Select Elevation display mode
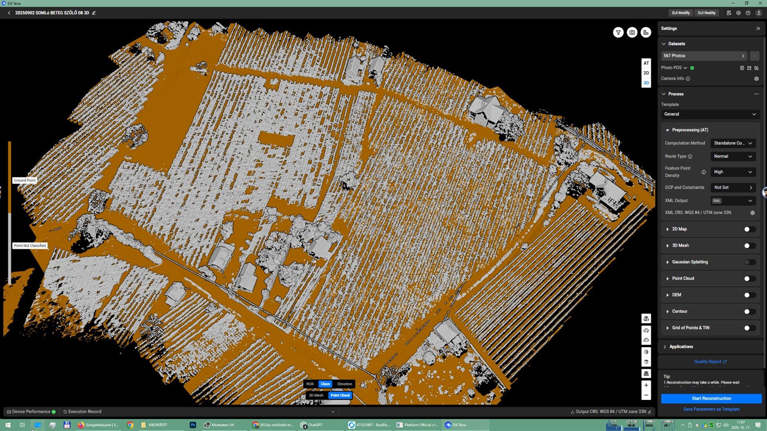The image size is (767, 431). click(344, 384)
